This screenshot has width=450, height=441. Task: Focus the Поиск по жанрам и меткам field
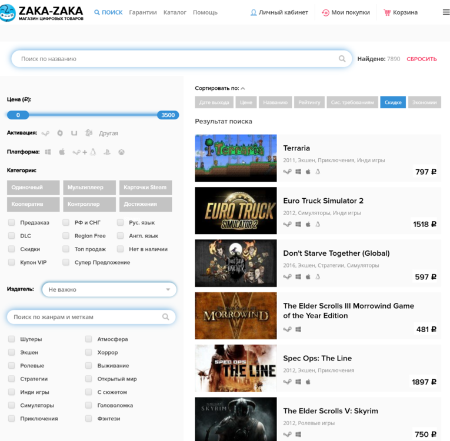(x=91, y=317)
